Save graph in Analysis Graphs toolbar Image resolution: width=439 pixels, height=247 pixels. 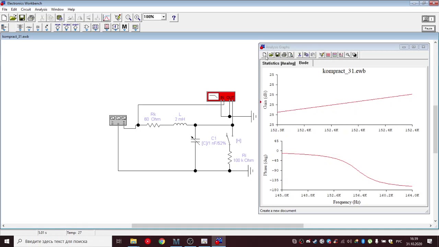coord(277,55)
